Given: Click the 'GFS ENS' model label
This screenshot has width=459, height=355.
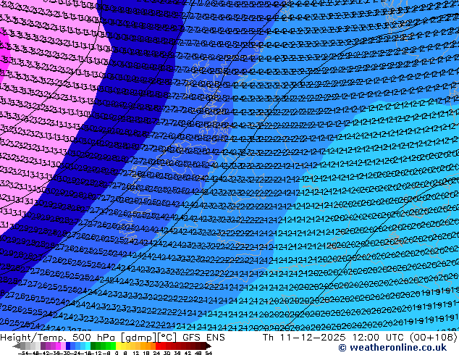Looking at the screenshot, I should tap(203, 338).
